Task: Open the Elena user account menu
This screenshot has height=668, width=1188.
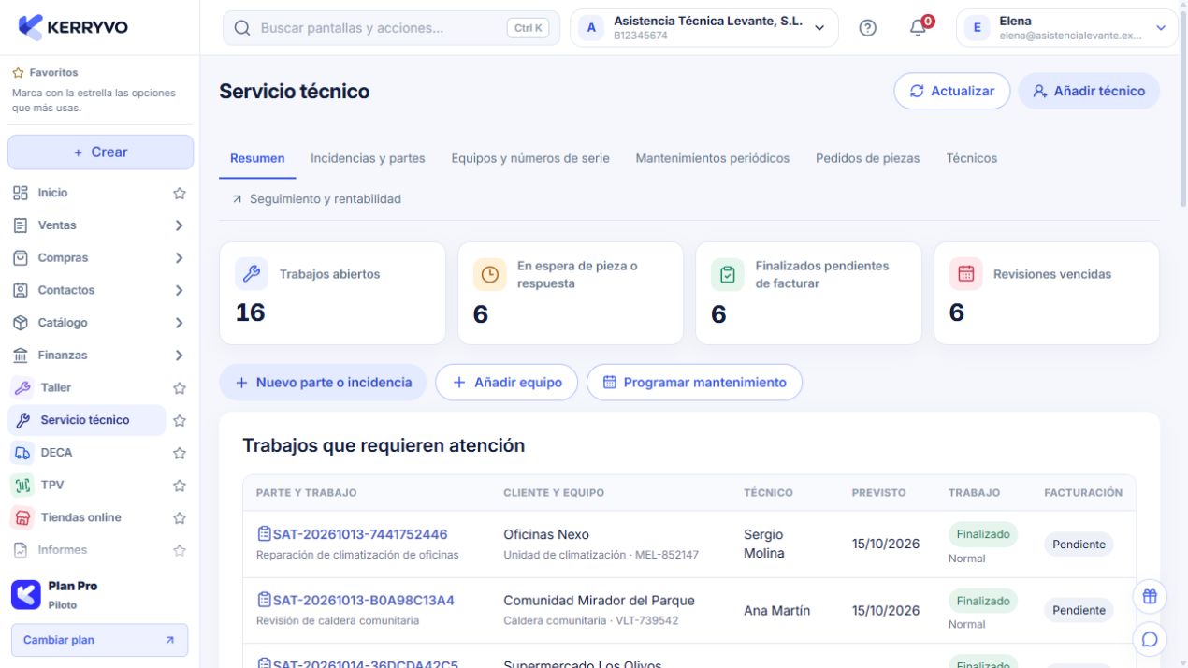Action: coord(1067,28)
